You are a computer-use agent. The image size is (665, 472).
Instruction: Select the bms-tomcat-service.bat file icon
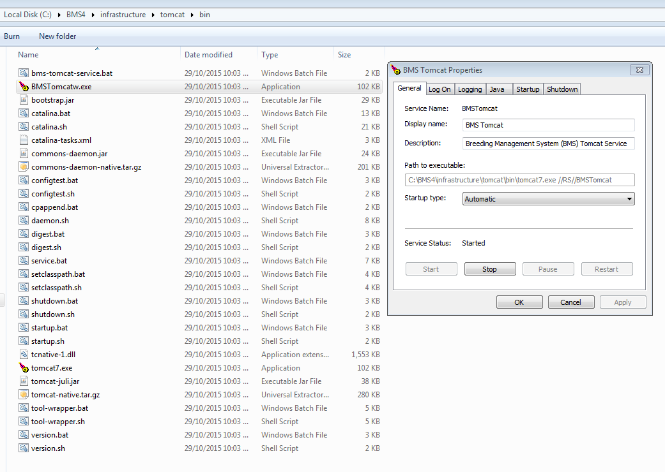tap(24, 73)
